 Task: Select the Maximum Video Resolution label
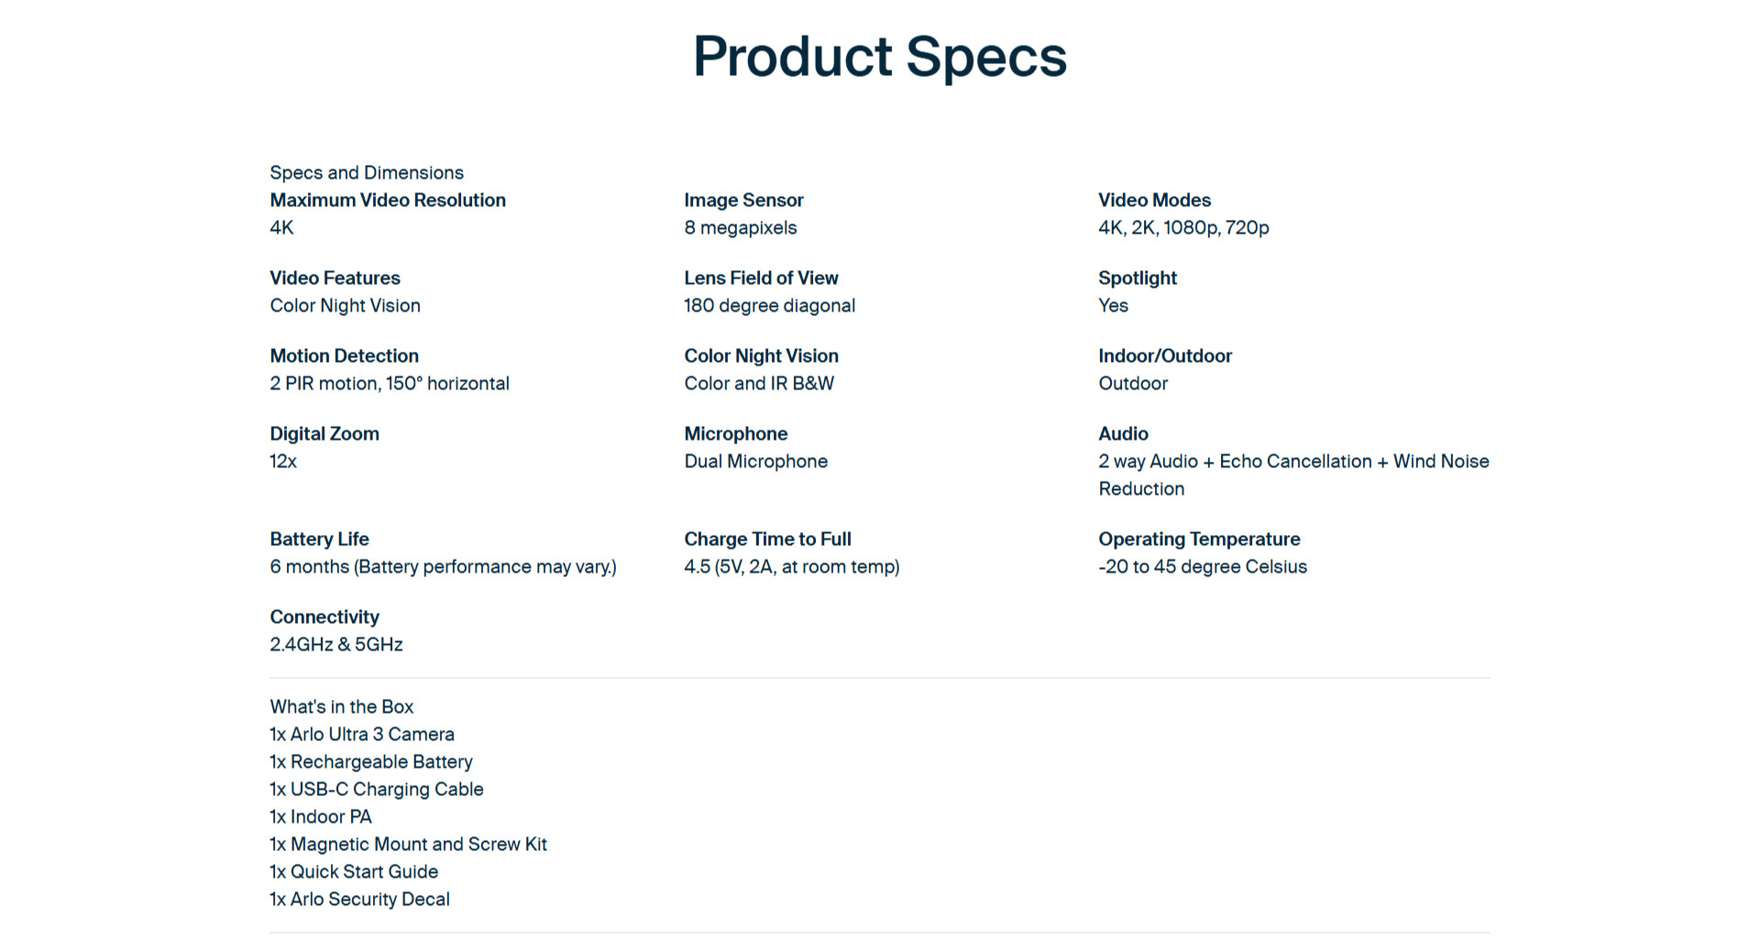coord(388,200)
